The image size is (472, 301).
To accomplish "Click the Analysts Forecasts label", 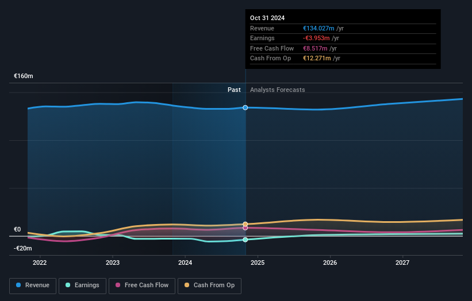I will tap(278, 90).
